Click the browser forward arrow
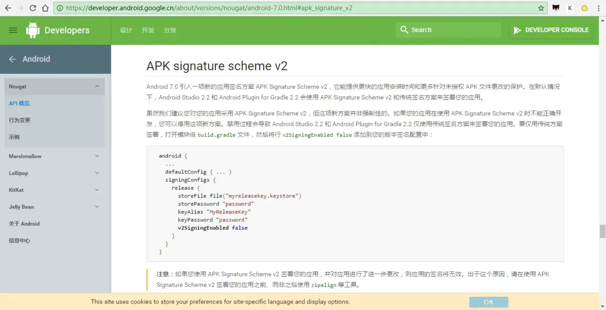The image size is (606, 310). pyautogui.click(x=20, y=8)
